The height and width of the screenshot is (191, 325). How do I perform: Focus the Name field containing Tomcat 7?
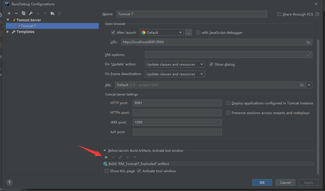192,14
